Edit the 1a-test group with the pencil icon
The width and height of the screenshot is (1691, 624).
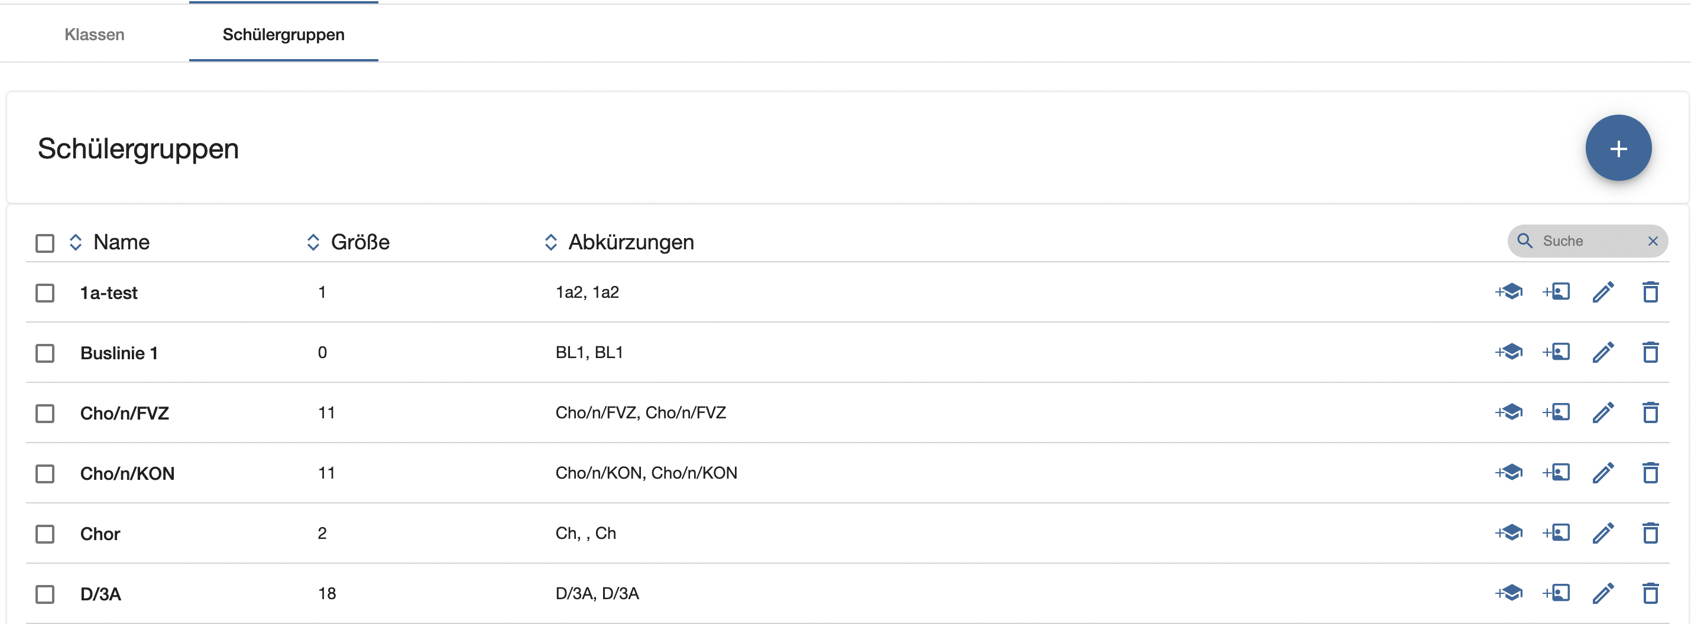tap(1603, 292)
